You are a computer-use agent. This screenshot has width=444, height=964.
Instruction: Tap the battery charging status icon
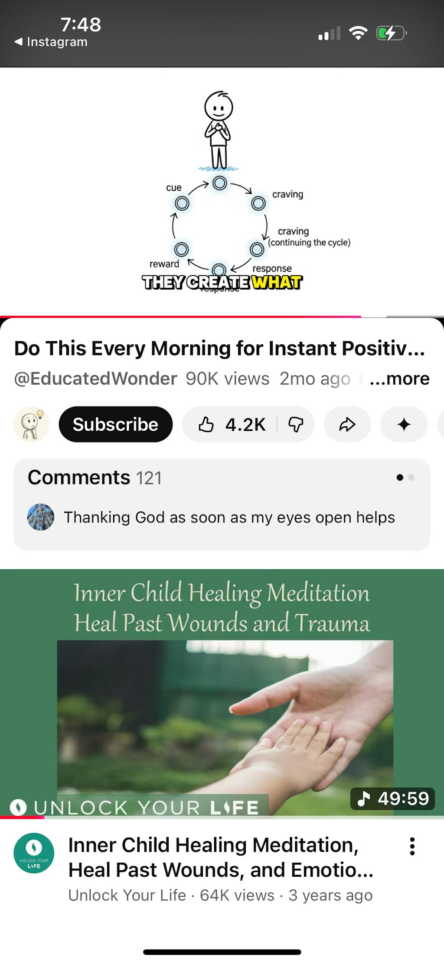click(391, 33)
